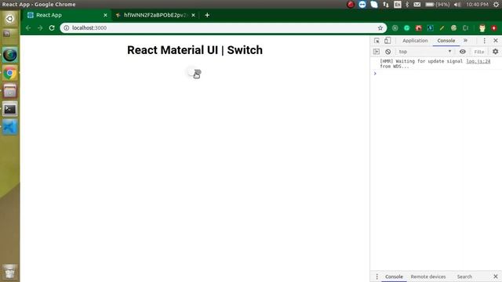Open the battery indicator menu
The width and height of the screenshot is (502, 282).
click(x=438, y=5)
